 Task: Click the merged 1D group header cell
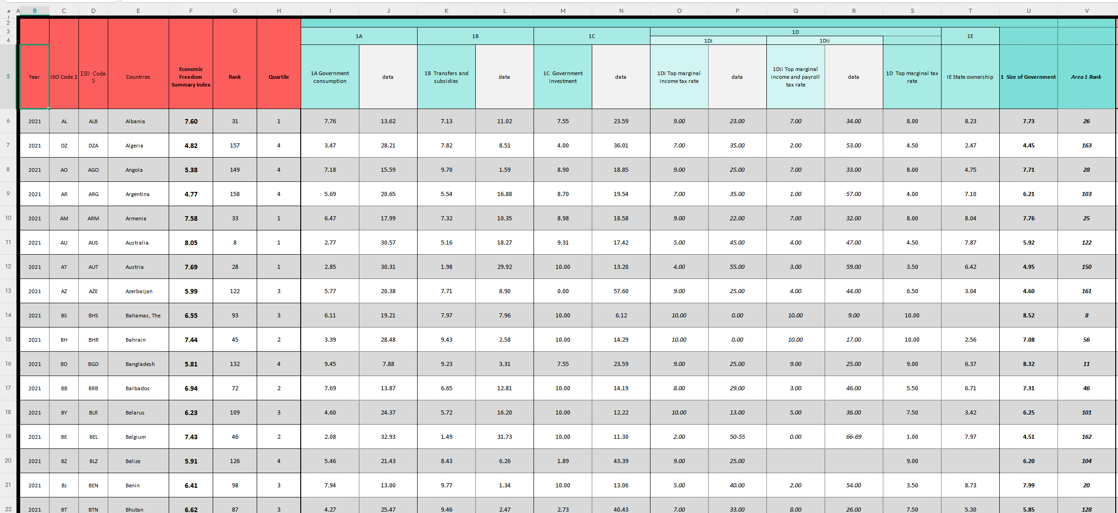tap(795, 32)
